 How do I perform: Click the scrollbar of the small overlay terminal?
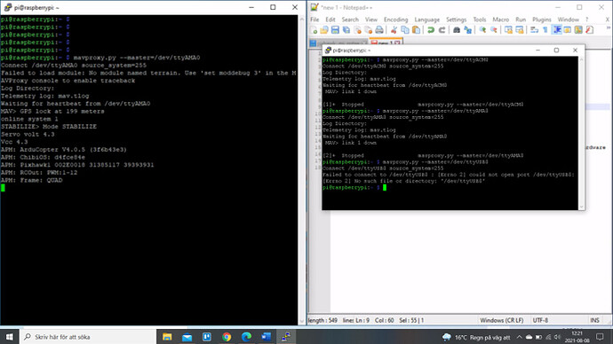(581, 133)
